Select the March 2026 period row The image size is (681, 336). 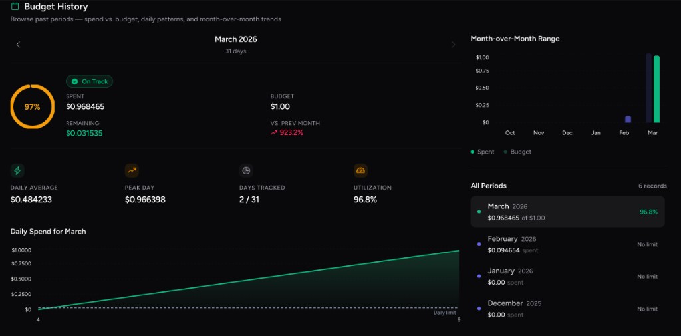tap(568, 212)
